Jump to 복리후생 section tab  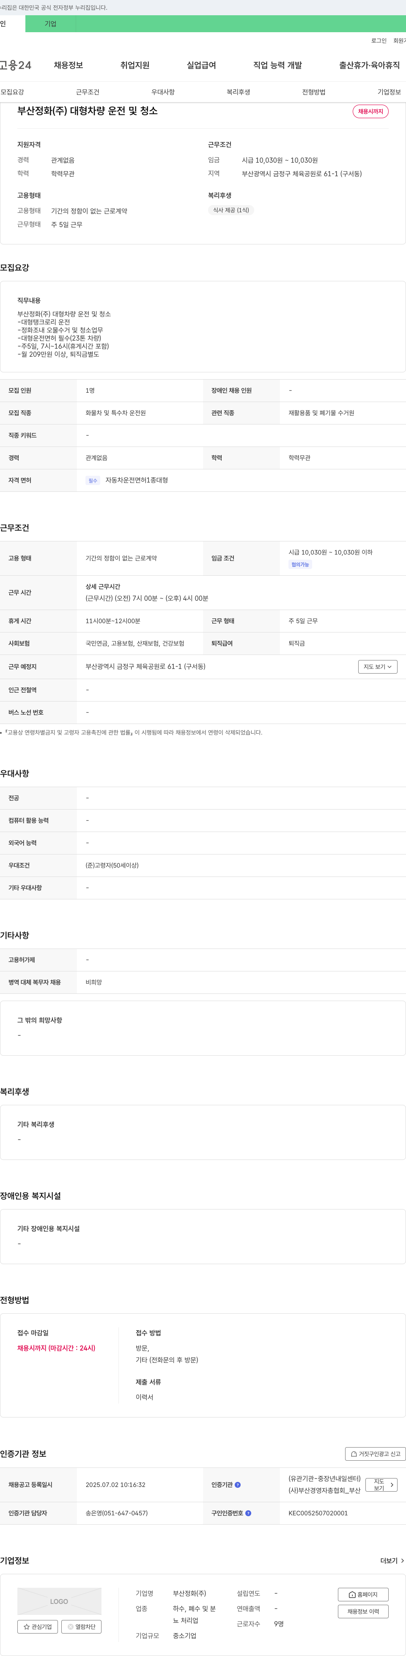[x=239, y=92]
